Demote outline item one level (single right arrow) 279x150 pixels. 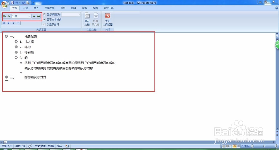[x=34, y=16]
